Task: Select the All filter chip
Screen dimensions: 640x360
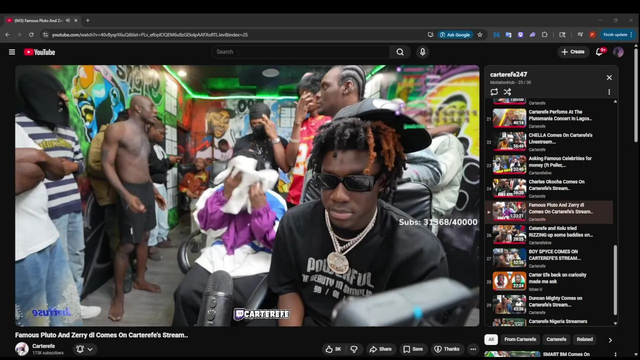Action: [491, 339]
